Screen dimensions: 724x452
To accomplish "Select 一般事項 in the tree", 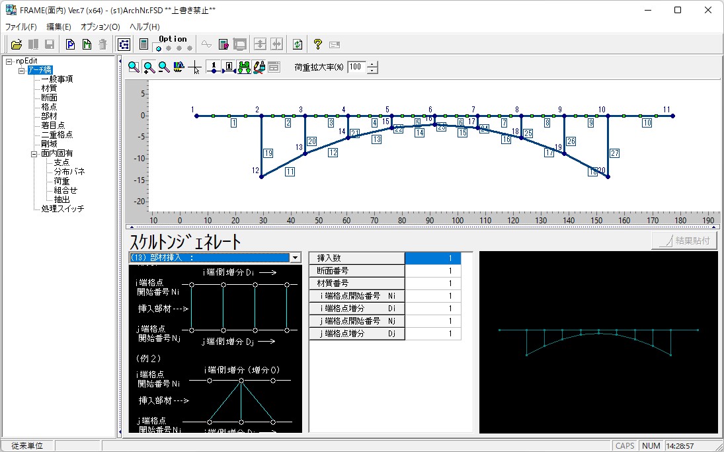I will click(x=57, y=79).
